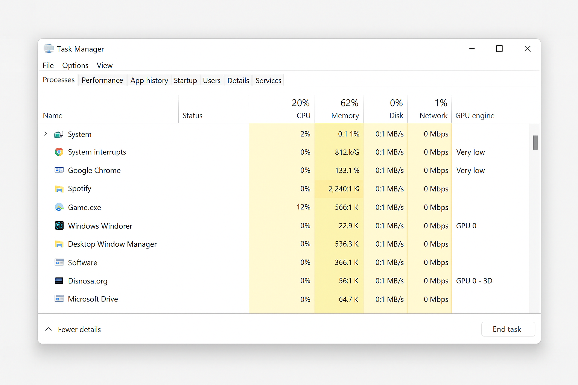Image resolution: width=578 pixels, height=385 pixels.
Task: Click the Disnosa.org process icon
Action: [x=59, y=280]
